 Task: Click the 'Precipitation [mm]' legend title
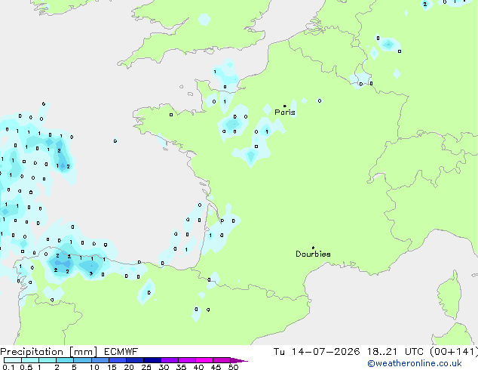49,352
